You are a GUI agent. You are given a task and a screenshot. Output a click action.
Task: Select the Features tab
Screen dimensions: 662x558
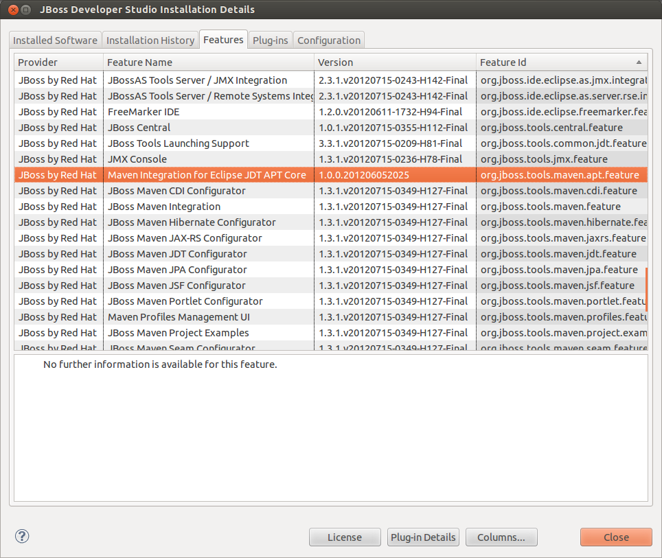[x=223, y=40]
